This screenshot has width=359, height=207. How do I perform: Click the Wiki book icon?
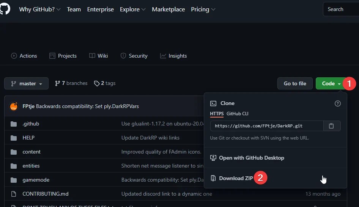pos(92,56)
